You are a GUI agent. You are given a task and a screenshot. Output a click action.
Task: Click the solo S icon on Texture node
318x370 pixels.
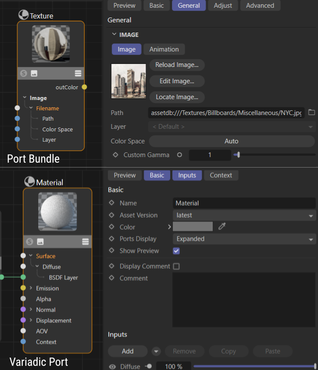(24, 73)
